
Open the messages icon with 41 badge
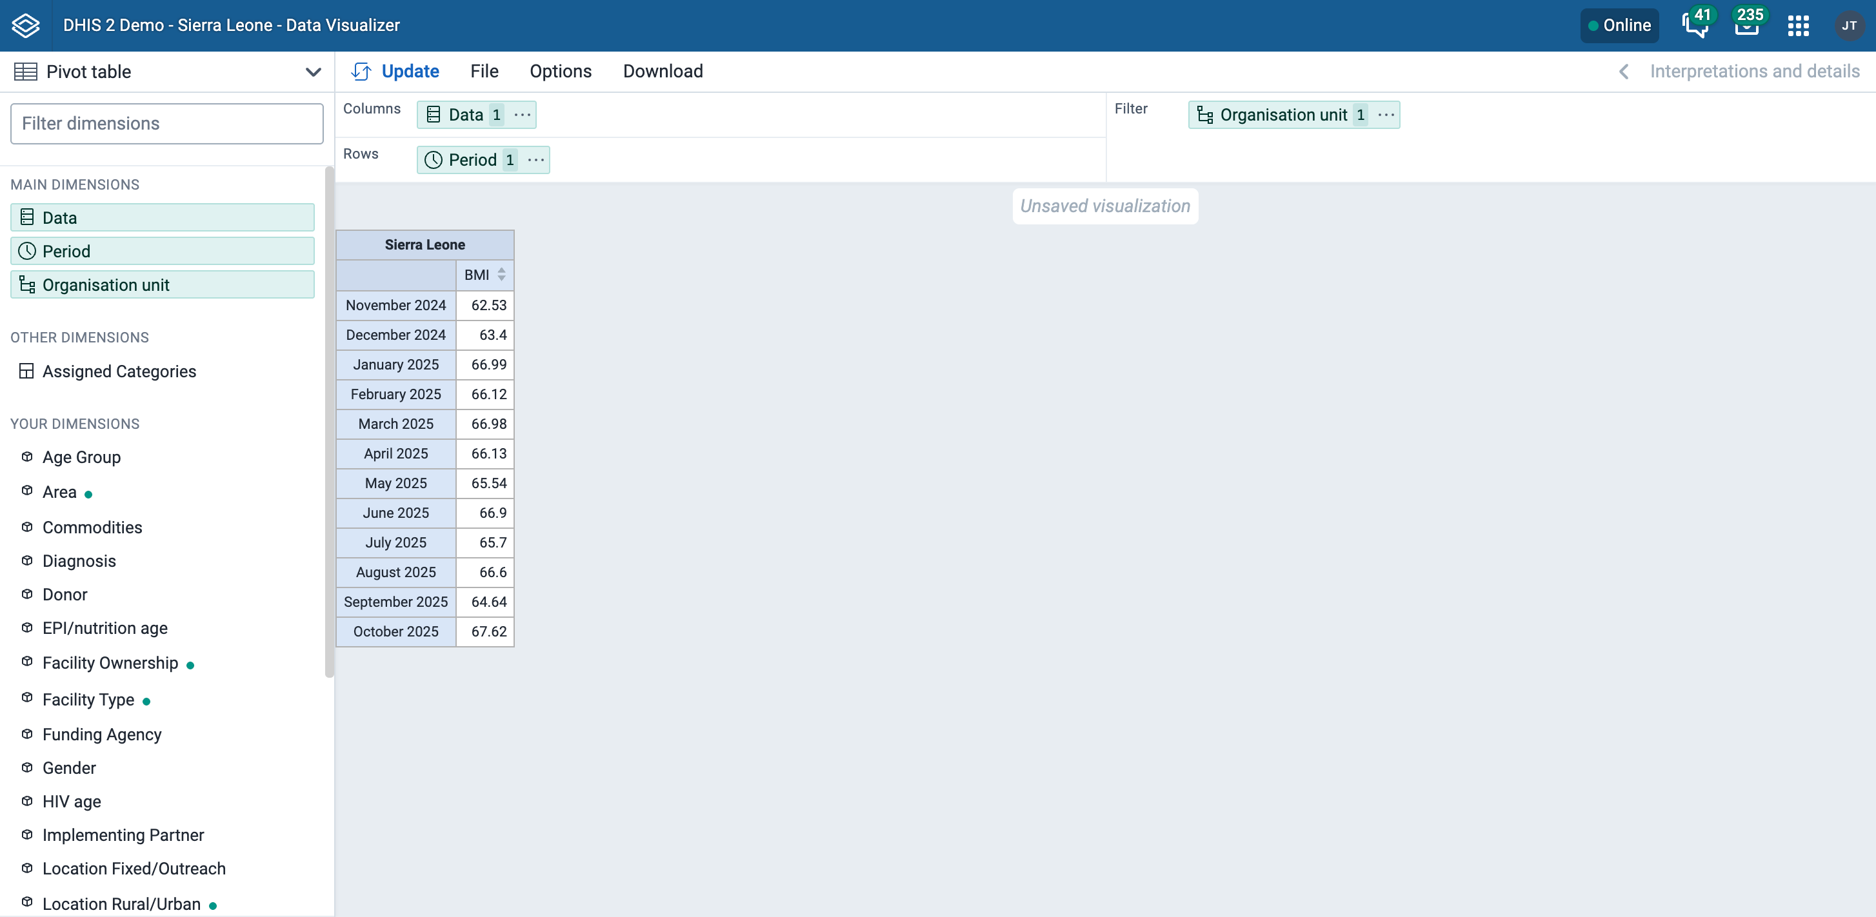point(1695,26)
